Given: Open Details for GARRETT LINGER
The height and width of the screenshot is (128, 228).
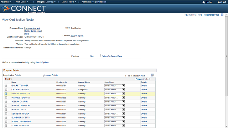Looking at the screenshot, I should (x=144, y=86).
